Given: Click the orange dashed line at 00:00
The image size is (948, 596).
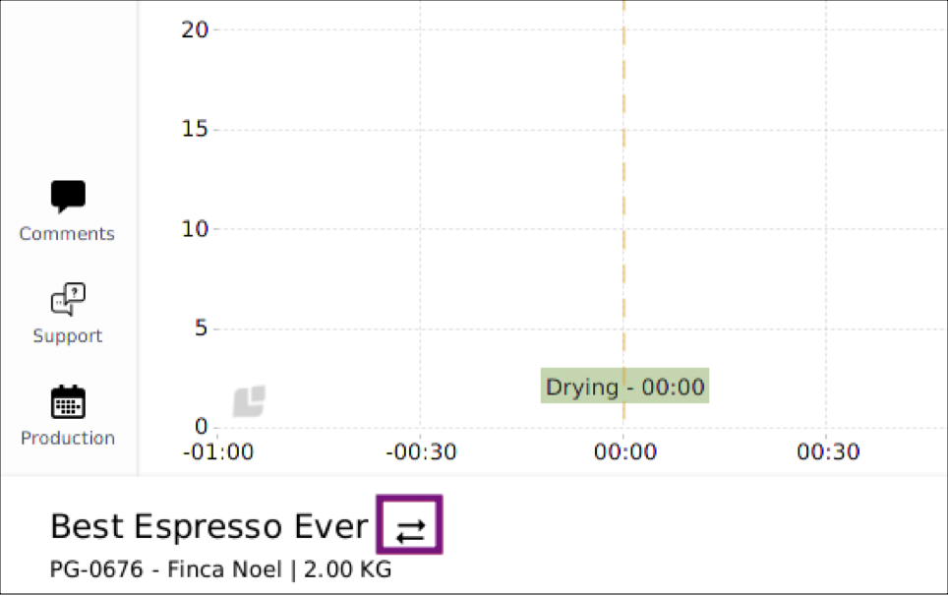Looking at the screenshot, I should (x=623, y=181).
